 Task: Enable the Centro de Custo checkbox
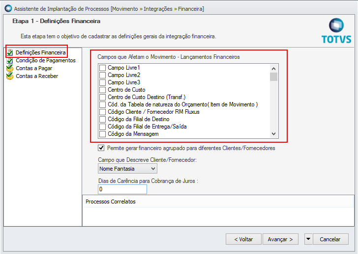(x=102, y=90)
